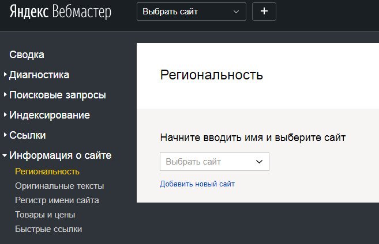Viewport: 379px width, 244px height.
Task: Click the text Начните вводить имя и выберите сайт
Action: [253, 138]
